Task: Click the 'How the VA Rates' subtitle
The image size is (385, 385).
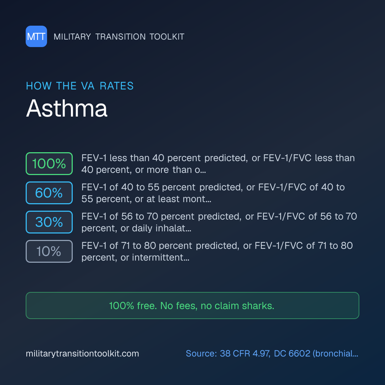Action: coord(80,86)
